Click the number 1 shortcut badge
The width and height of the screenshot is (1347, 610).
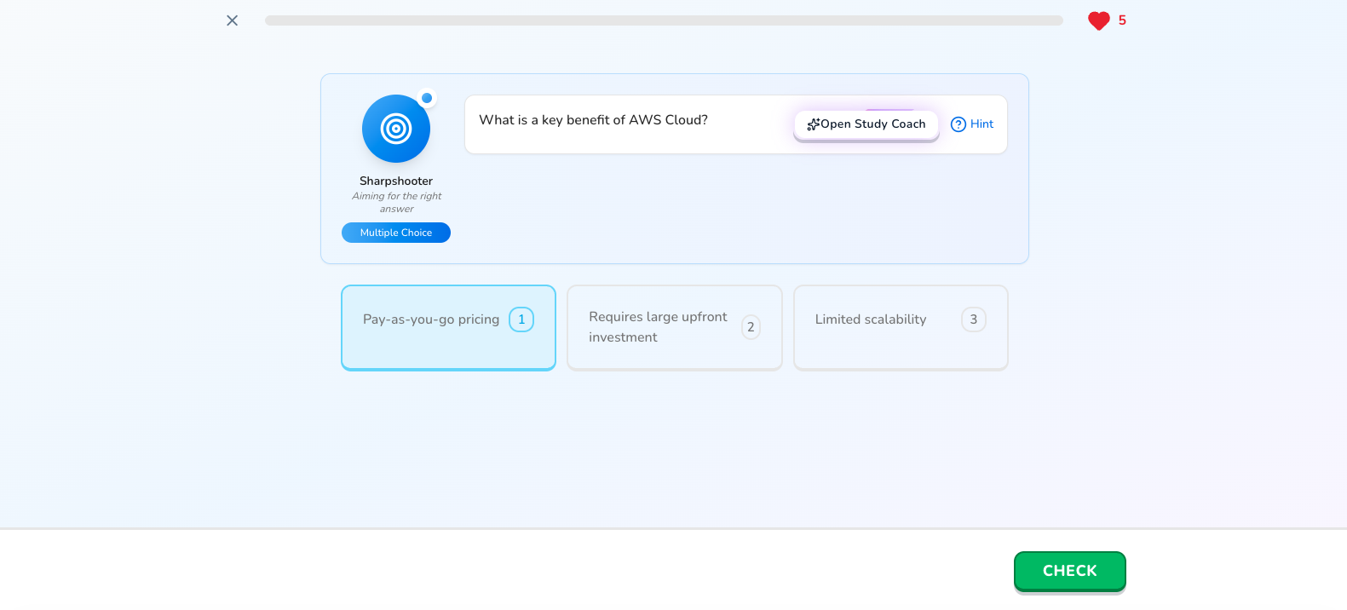[521, 319]
